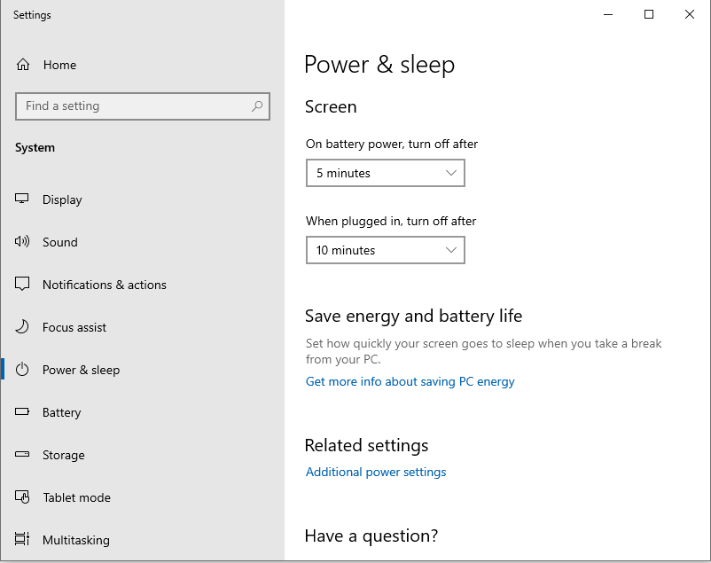Screen dimensions: 711x563
Task: Open the plugged in screen timeout dropdown
Action: (386, 250)
